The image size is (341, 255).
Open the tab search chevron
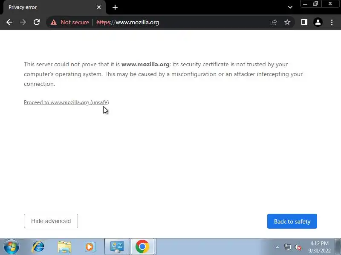290,7
